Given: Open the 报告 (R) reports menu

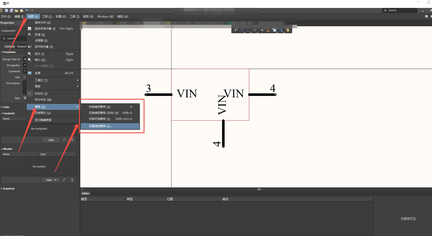Looking at the screenshot, I should click(88, 16).
